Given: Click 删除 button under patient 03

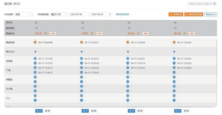Looking at the screenshot, I should pos(140,111).
